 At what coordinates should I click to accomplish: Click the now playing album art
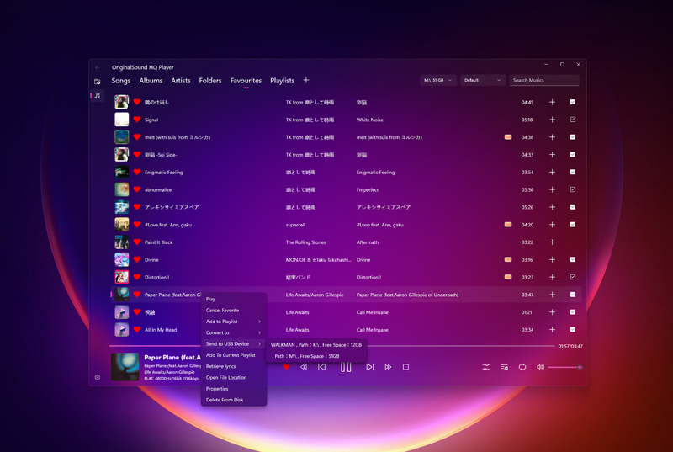coord(125,367)
